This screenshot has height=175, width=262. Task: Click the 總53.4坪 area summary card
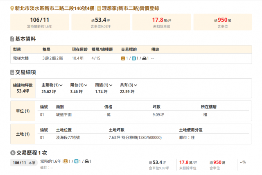click(x=101, y=22)
